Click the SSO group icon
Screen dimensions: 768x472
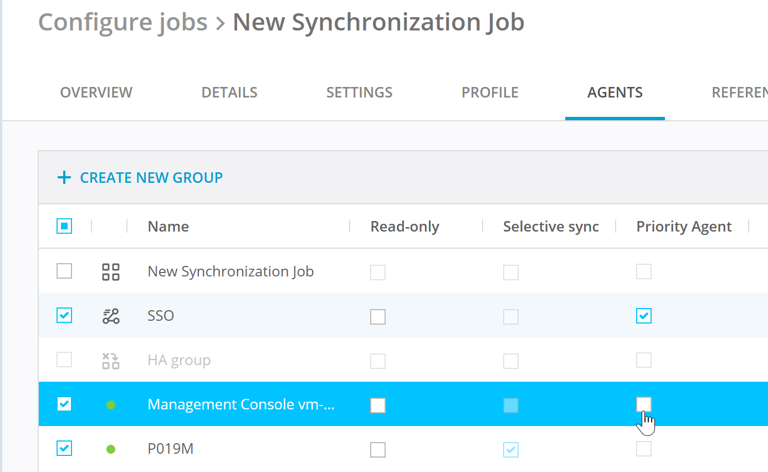pos(111,316)
